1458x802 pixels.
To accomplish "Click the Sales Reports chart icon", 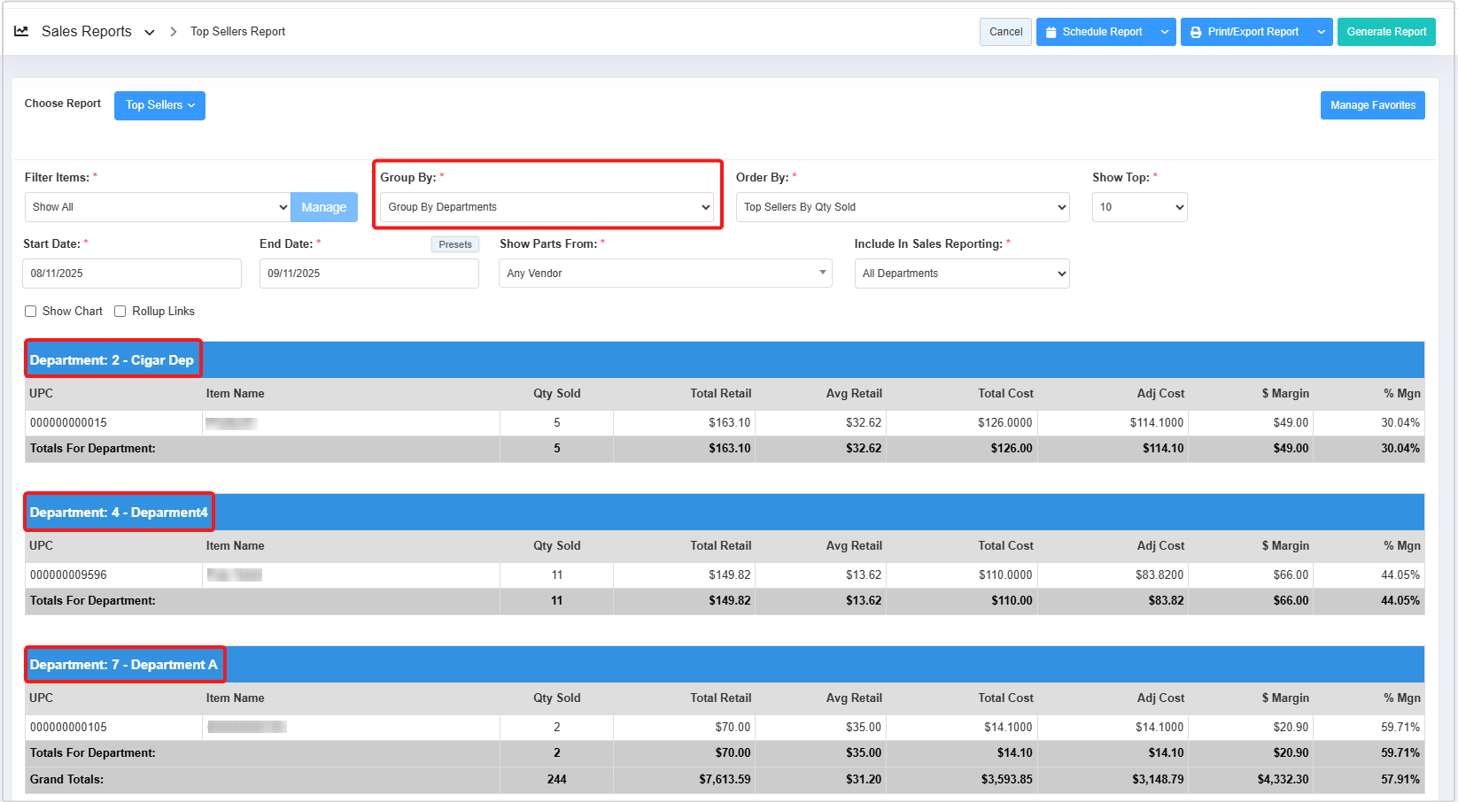I will [21, 31].
